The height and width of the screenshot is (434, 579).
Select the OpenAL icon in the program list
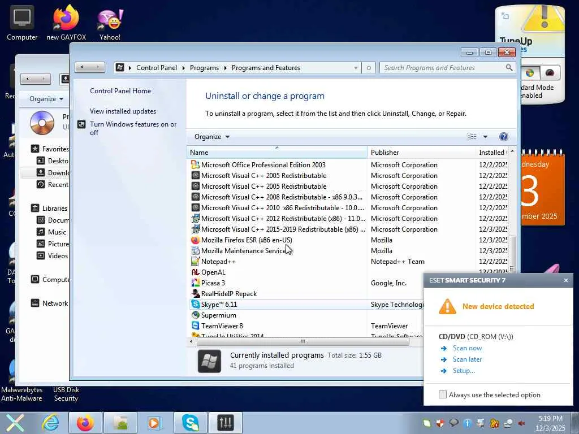click(x=195, y=272)
